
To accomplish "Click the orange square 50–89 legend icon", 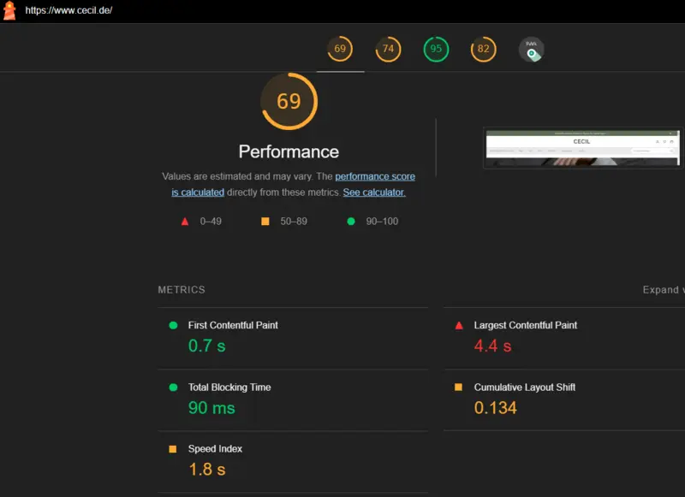I will (x=265, y=222).
